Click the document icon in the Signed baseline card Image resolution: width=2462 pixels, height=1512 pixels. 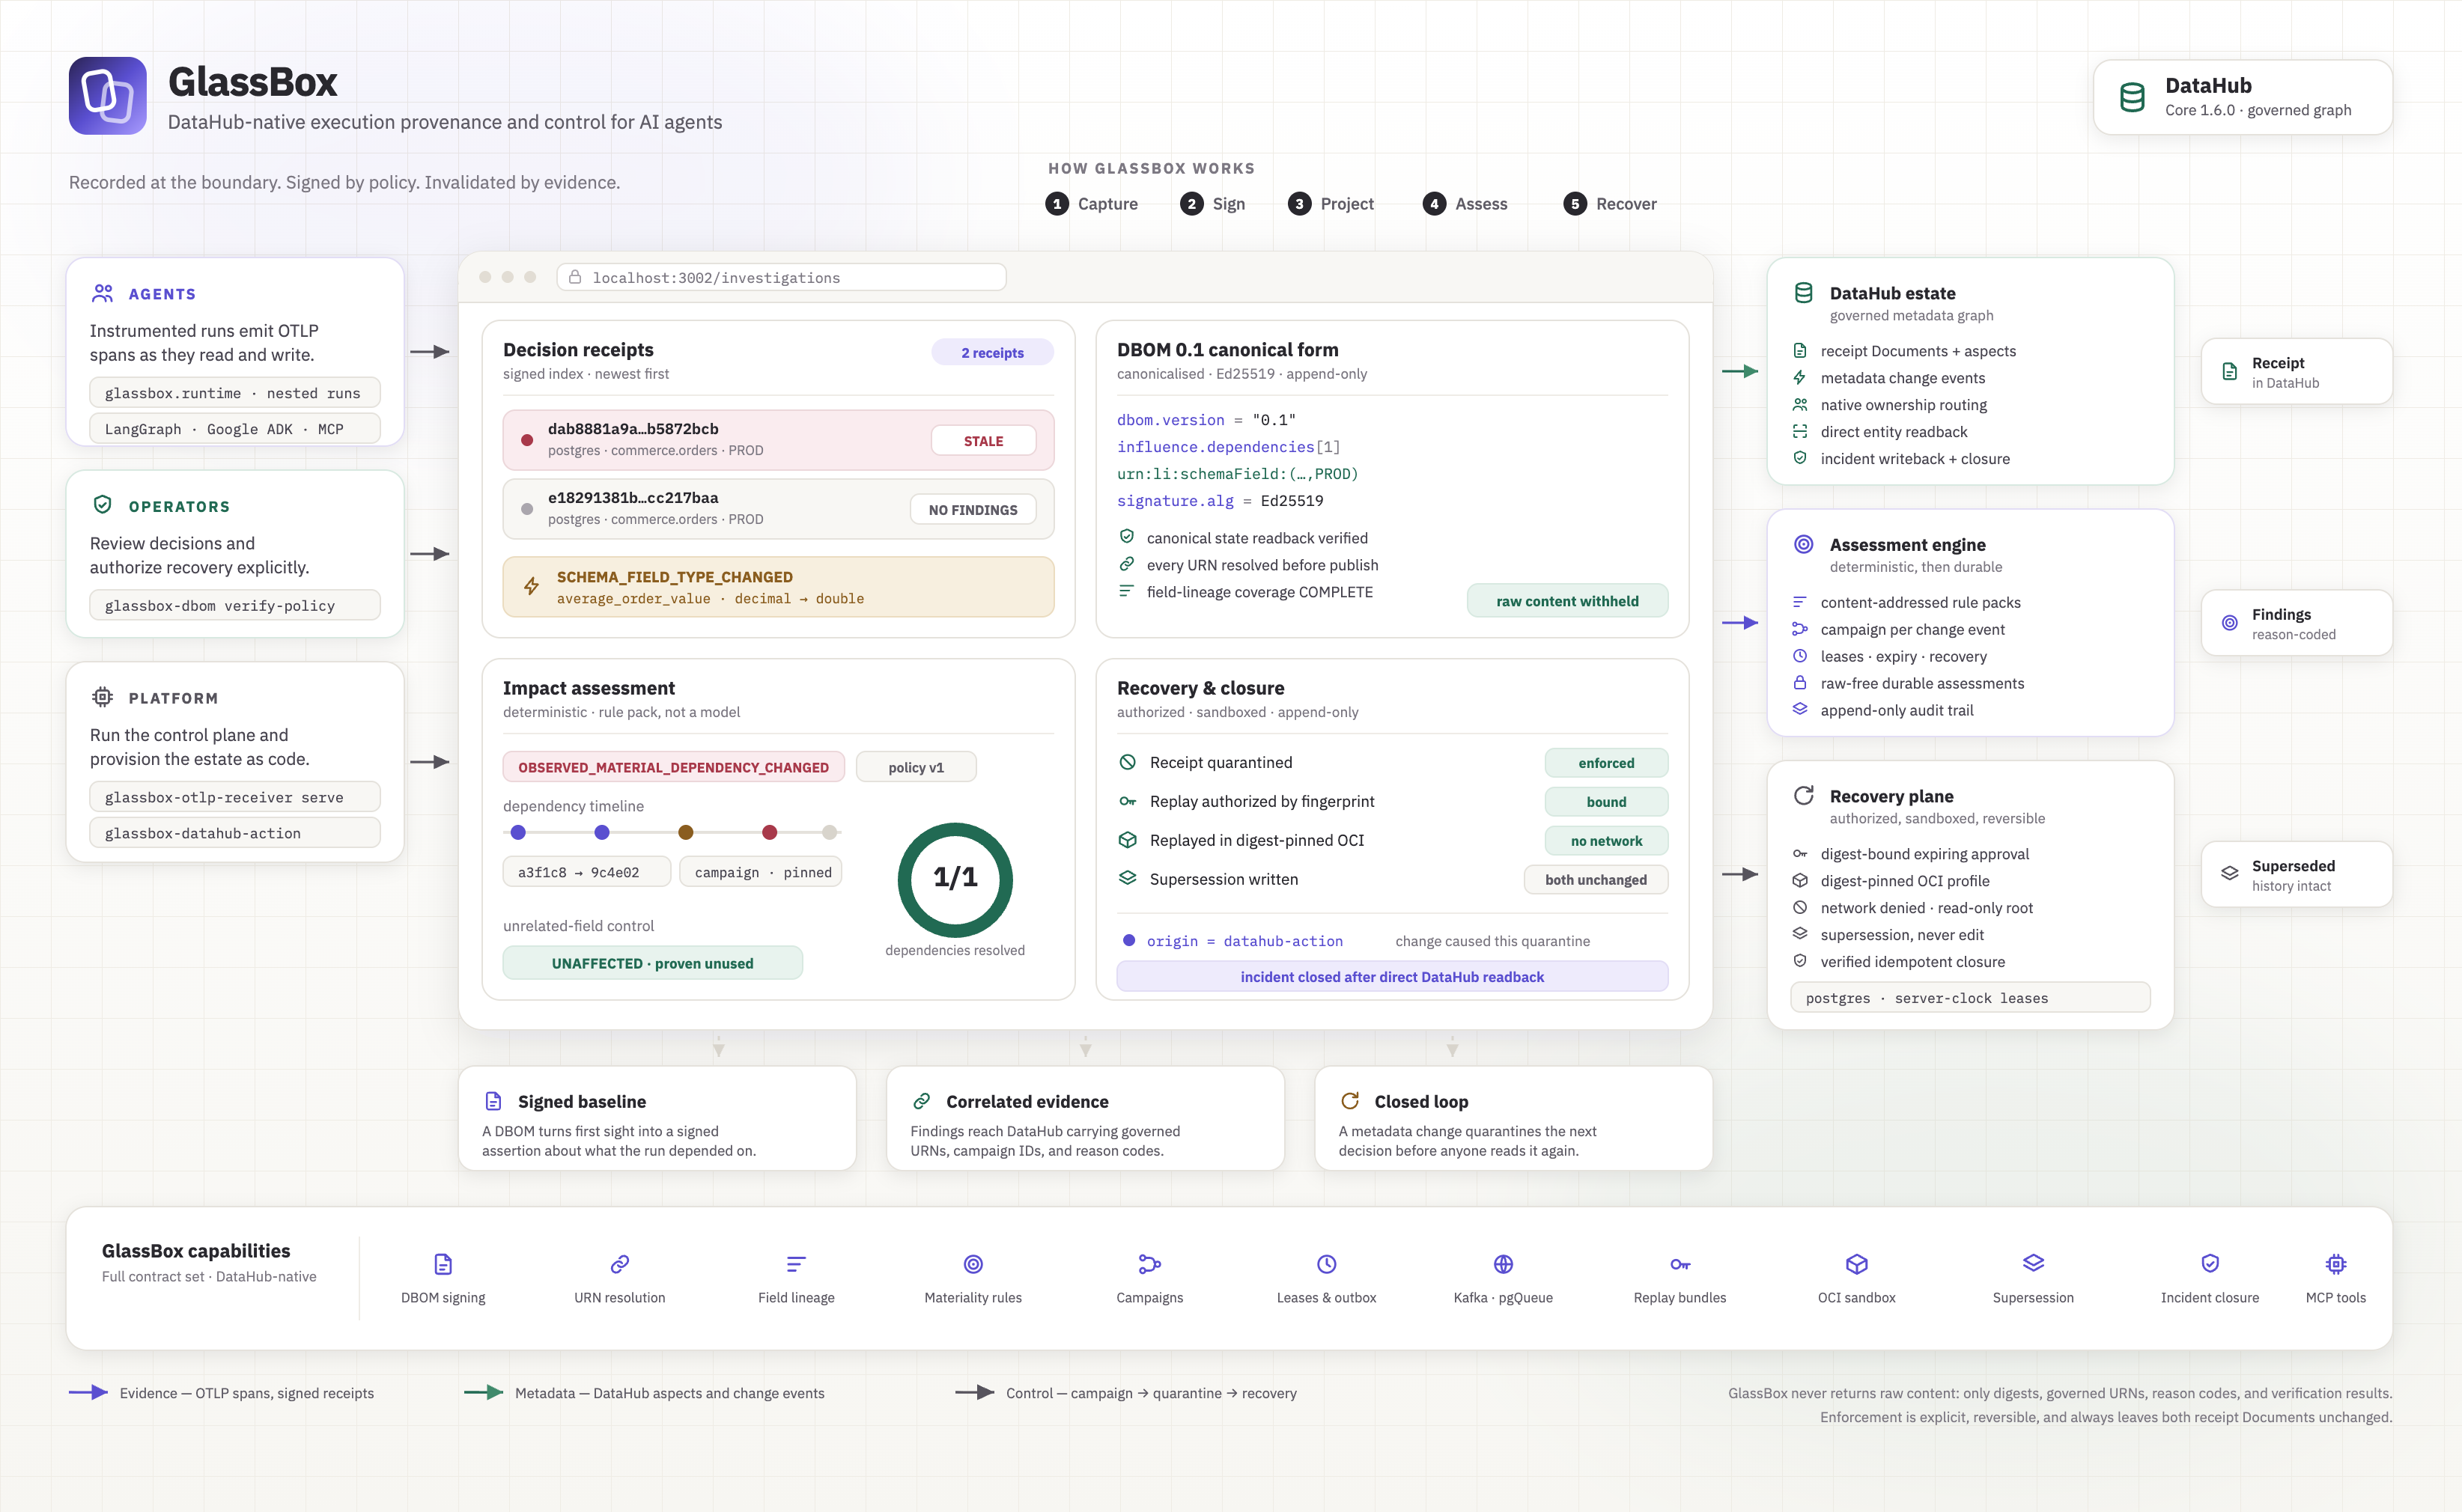(x=493, y=1101)
